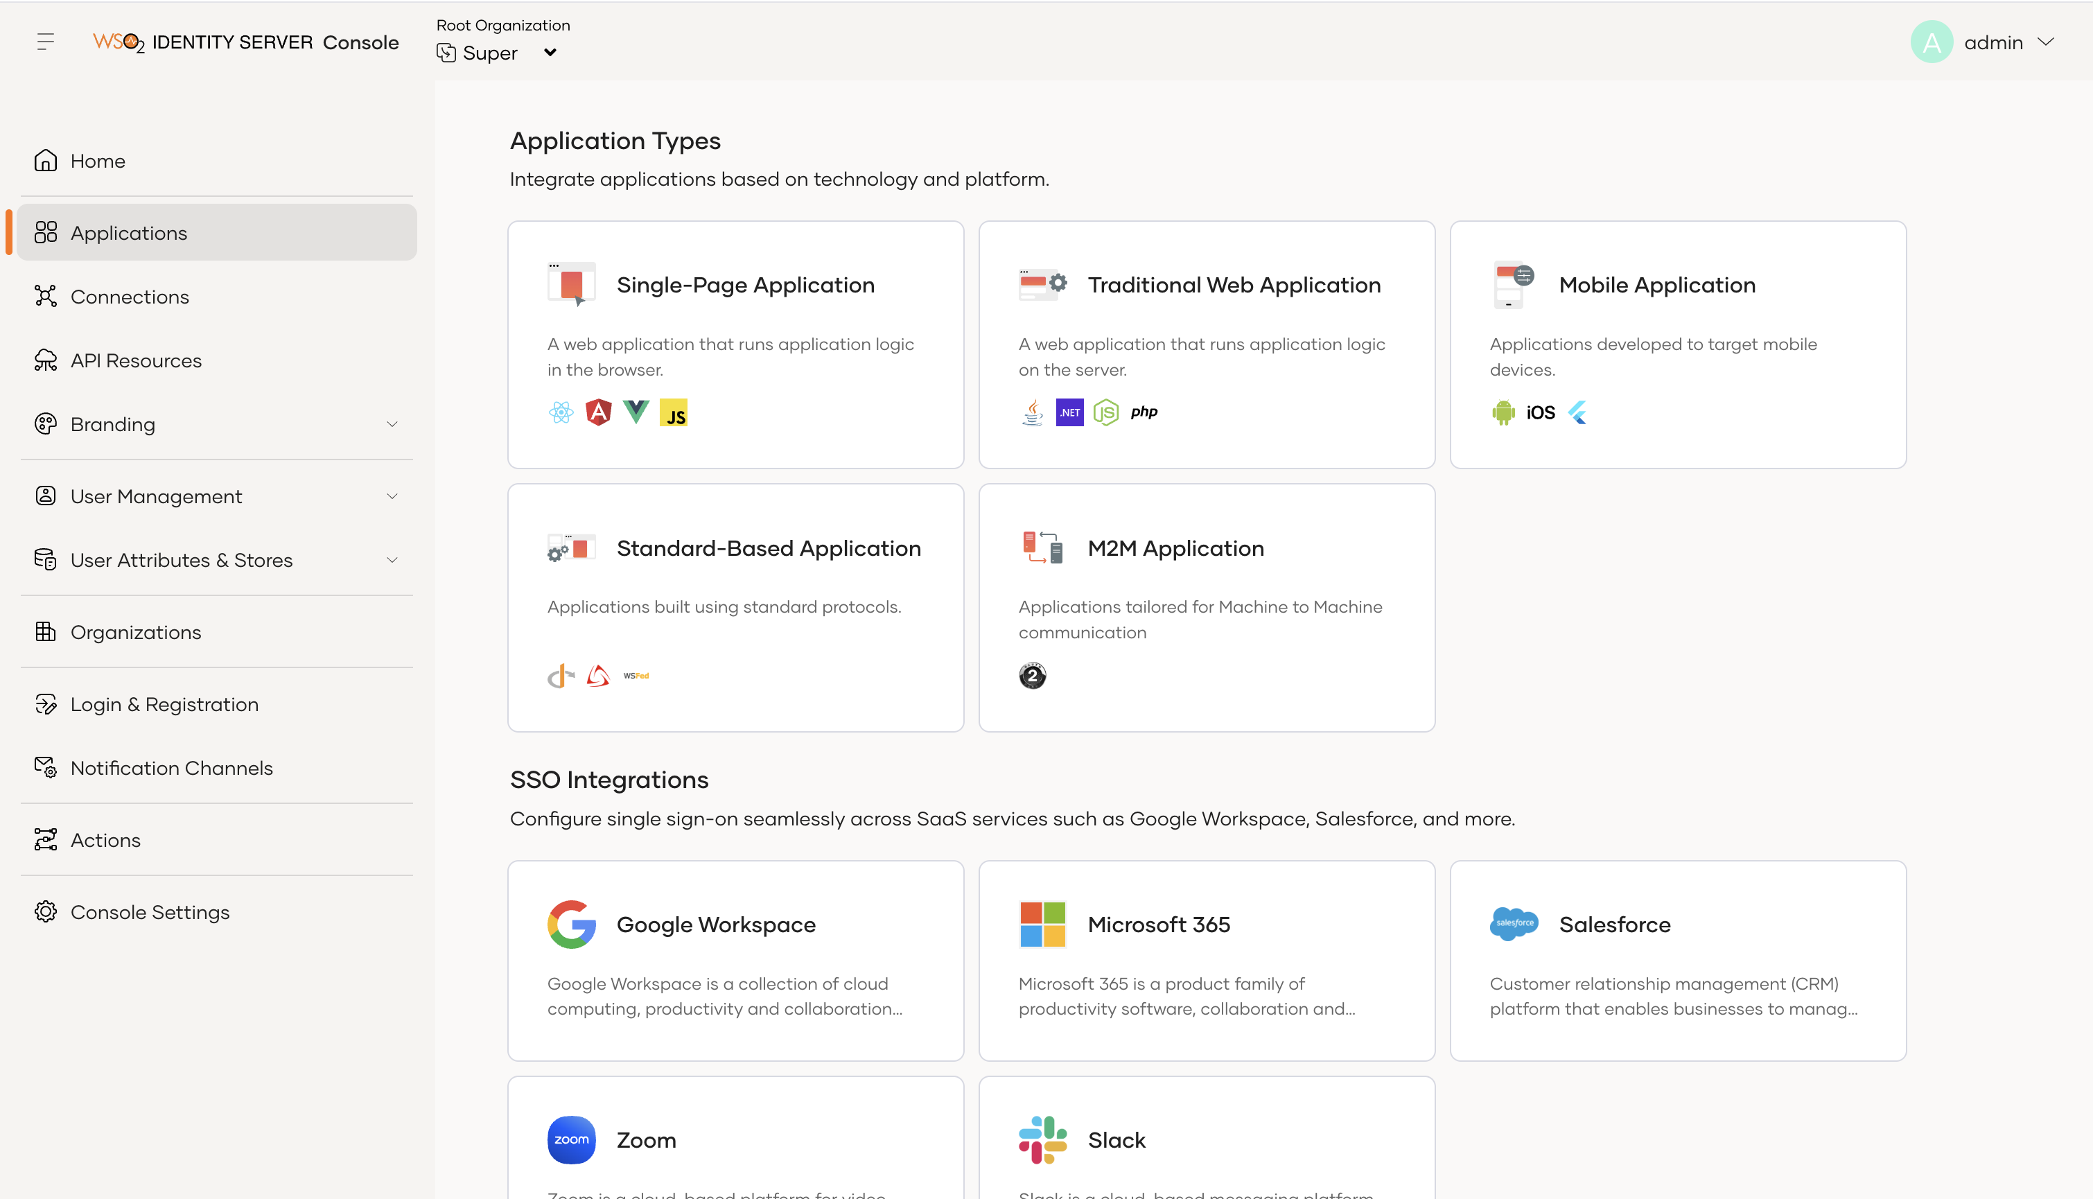Select Applications in the sidebar
Image resolution: width=2093 pixels, height=1199 pixels.
216,233
